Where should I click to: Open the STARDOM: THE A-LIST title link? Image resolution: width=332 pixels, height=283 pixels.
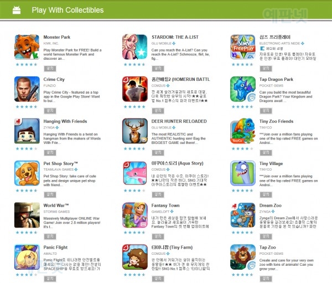tap(175, 37)
